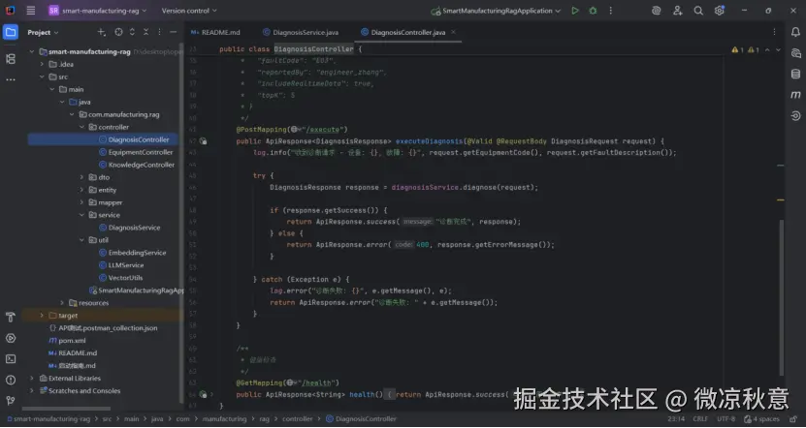The width and height of the screenshot is (806, 428).
Task: Select pom.xml in the Project tree
Action: click(72, 341)
